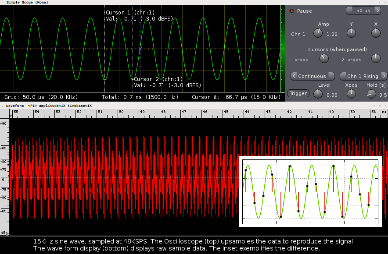Click the Chn 1 channel label
The image size is (388, 254).
point(298,34)
